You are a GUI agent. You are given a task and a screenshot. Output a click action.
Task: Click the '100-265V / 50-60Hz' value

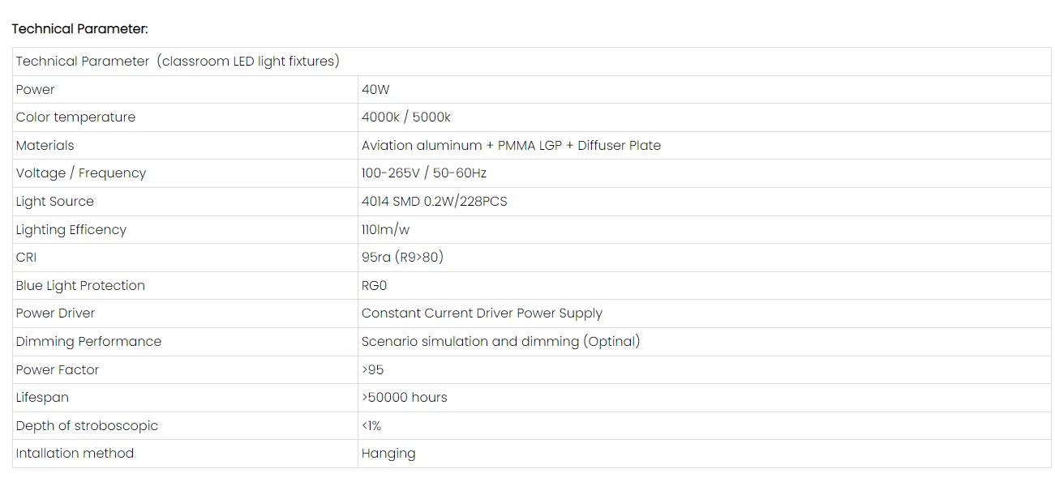point(423,173)
